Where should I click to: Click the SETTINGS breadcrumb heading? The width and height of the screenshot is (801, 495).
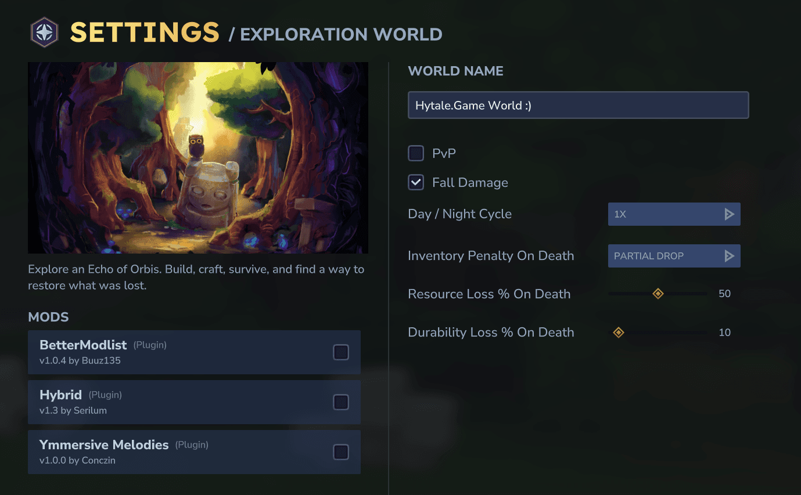144,33
